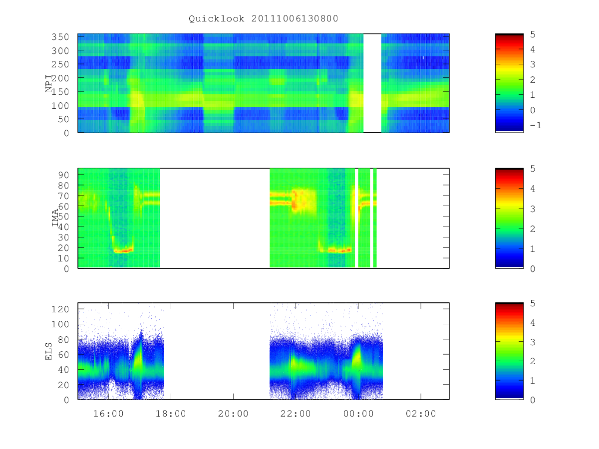Click the NPI panel colorbar
The height and width of the screenshot is (449, 599).
pos(509,83)
